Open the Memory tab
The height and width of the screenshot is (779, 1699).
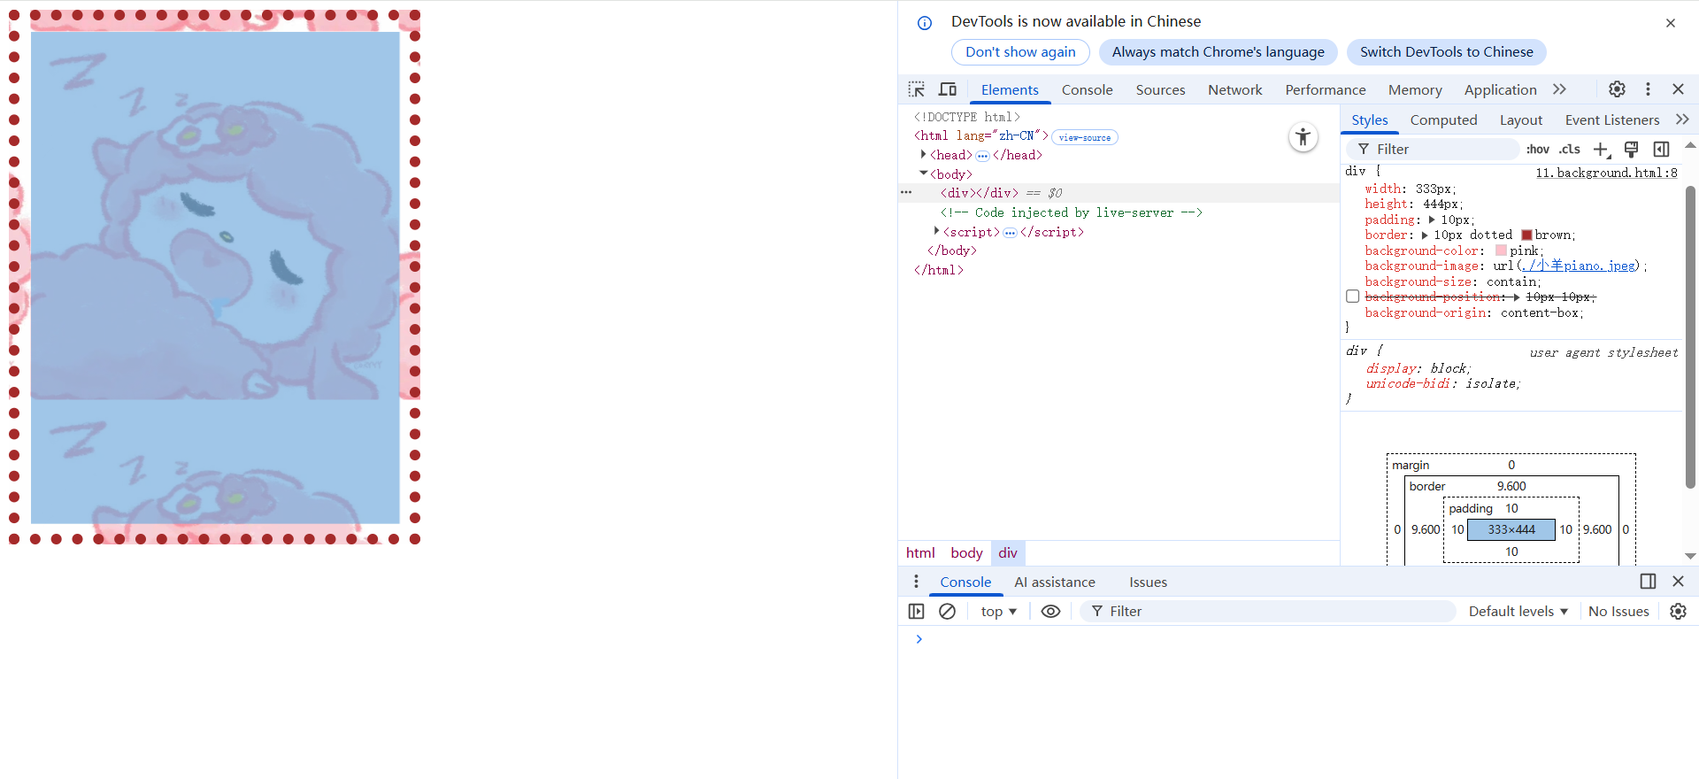(x=1415, y=89)
